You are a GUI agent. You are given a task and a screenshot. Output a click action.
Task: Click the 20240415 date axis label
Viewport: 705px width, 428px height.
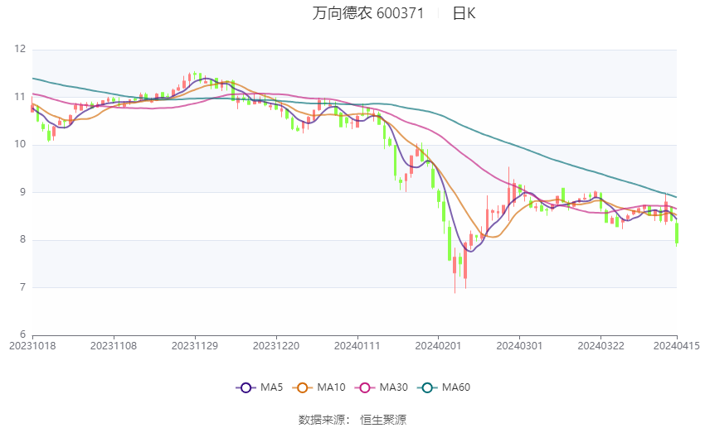[676, 345]
